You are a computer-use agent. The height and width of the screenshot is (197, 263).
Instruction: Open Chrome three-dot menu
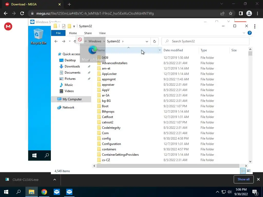tap(257, 13)
